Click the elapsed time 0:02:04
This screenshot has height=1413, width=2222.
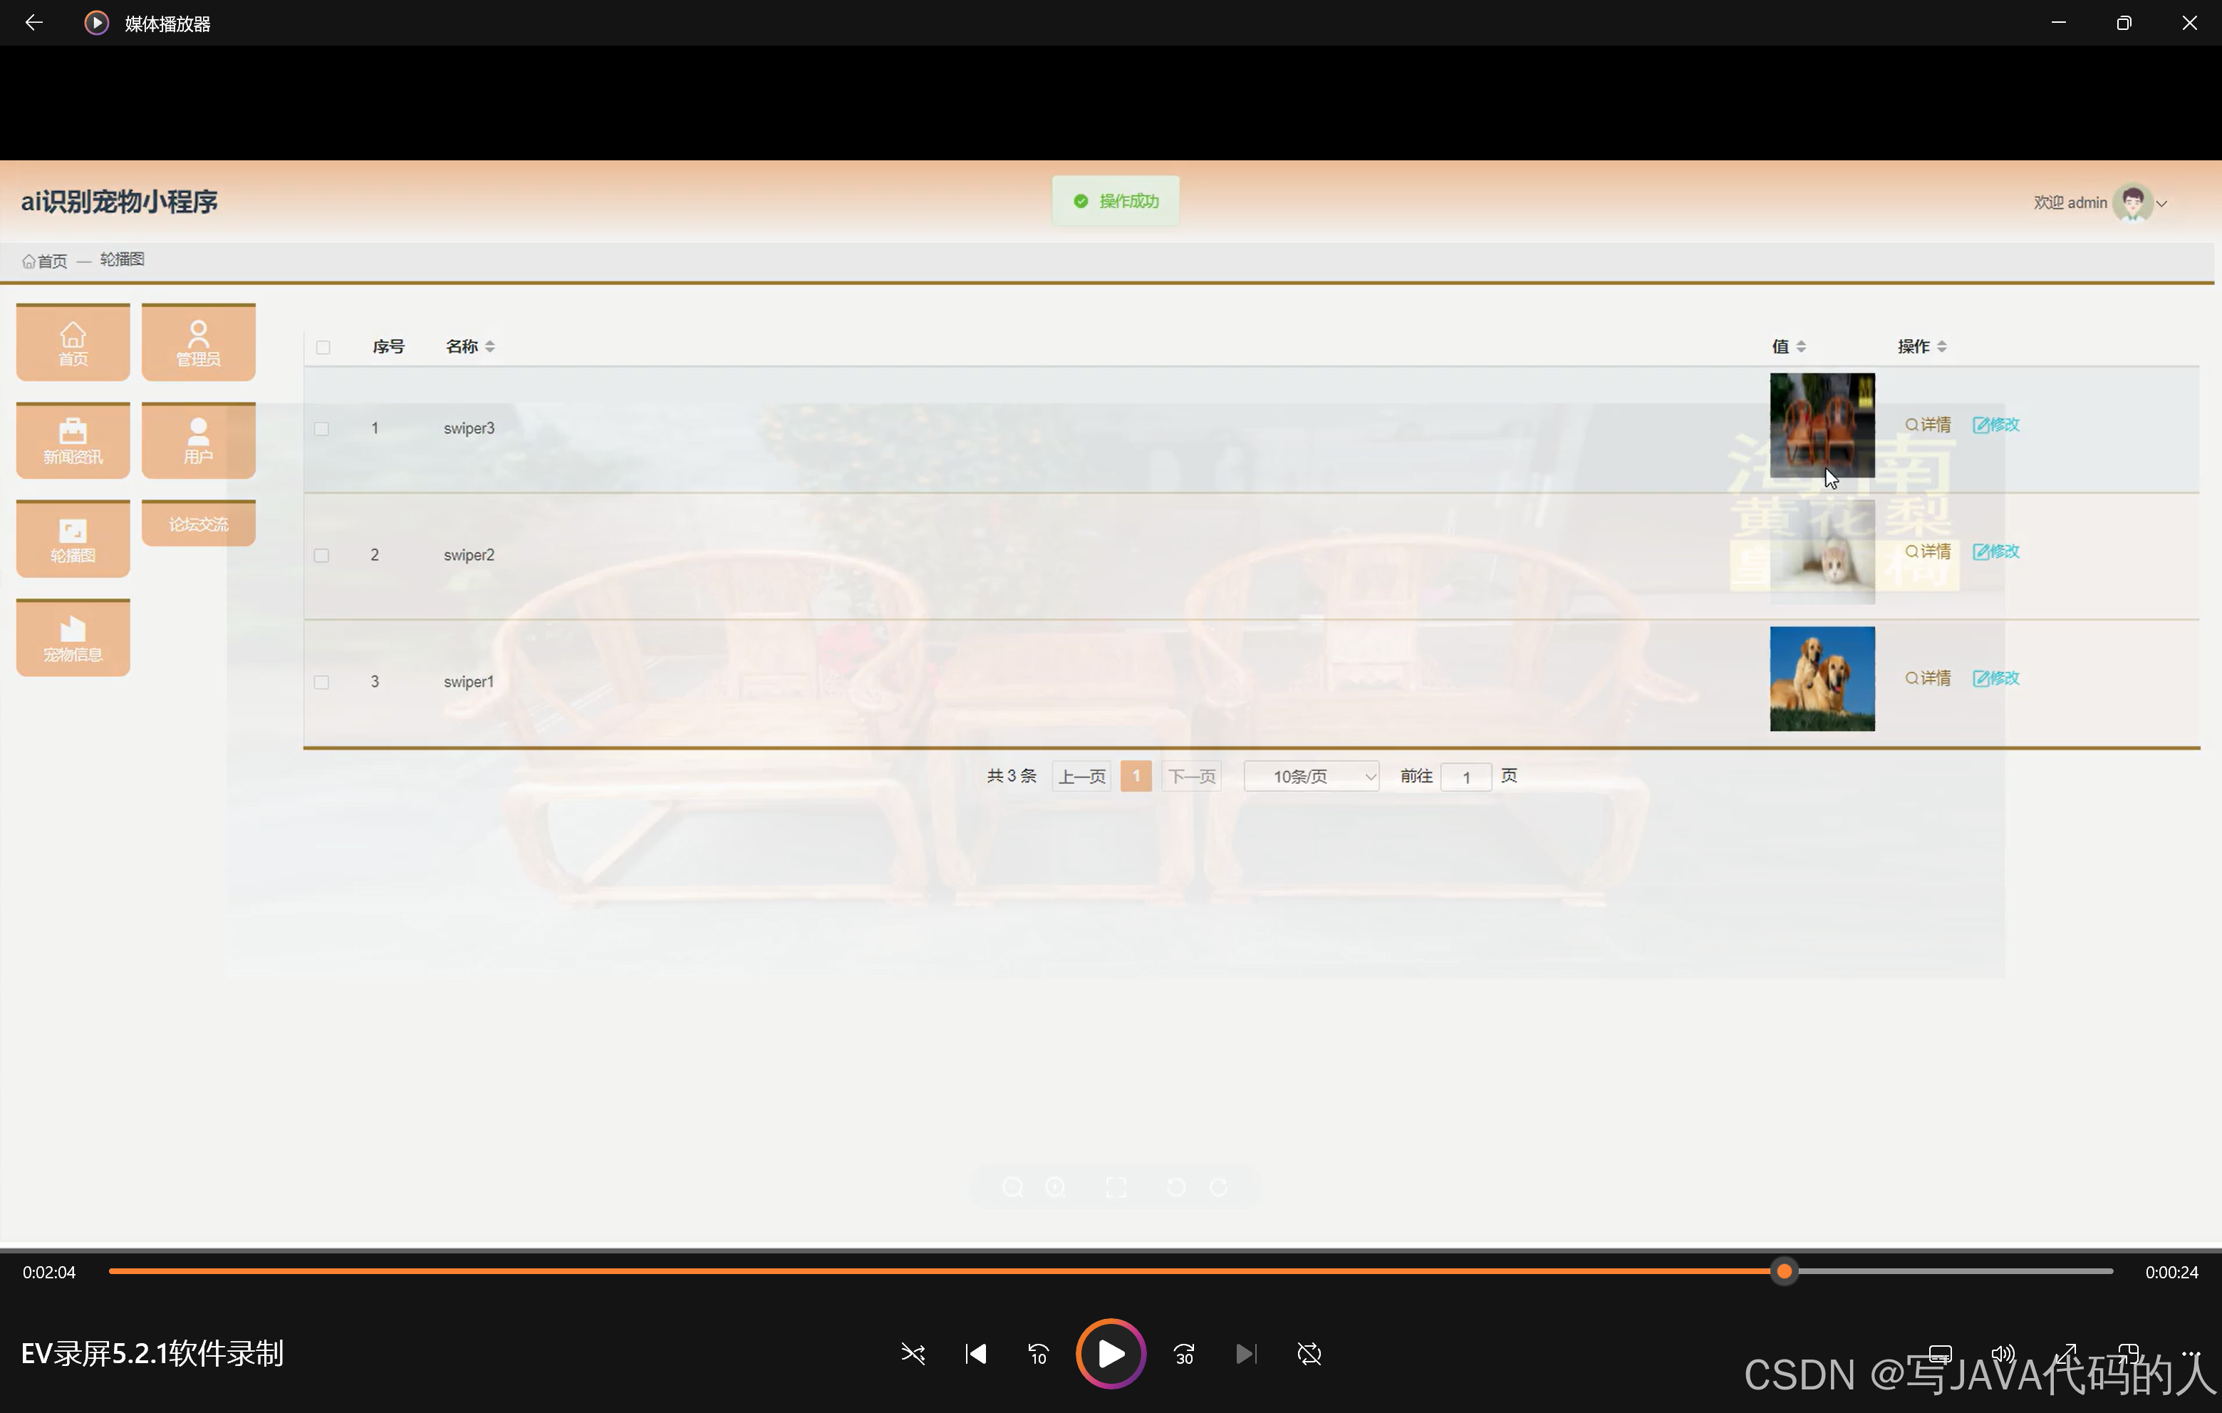click(x=49, y=1272)
